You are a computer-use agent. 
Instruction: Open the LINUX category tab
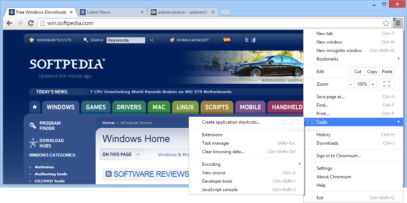[185, 107]
